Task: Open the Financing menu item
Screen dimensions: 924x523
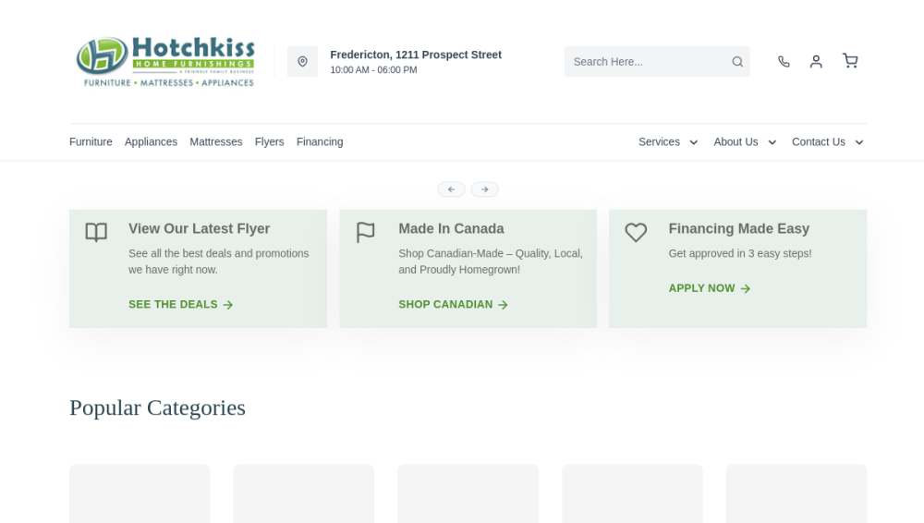Action: [x=320, y=141]
